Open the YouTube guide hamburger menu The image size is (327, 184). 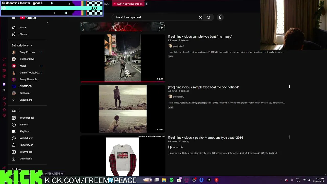14,18
